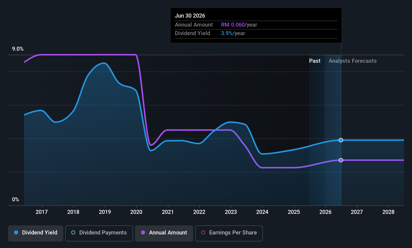Toggle the Dividend Yield series

pos(36,233)
